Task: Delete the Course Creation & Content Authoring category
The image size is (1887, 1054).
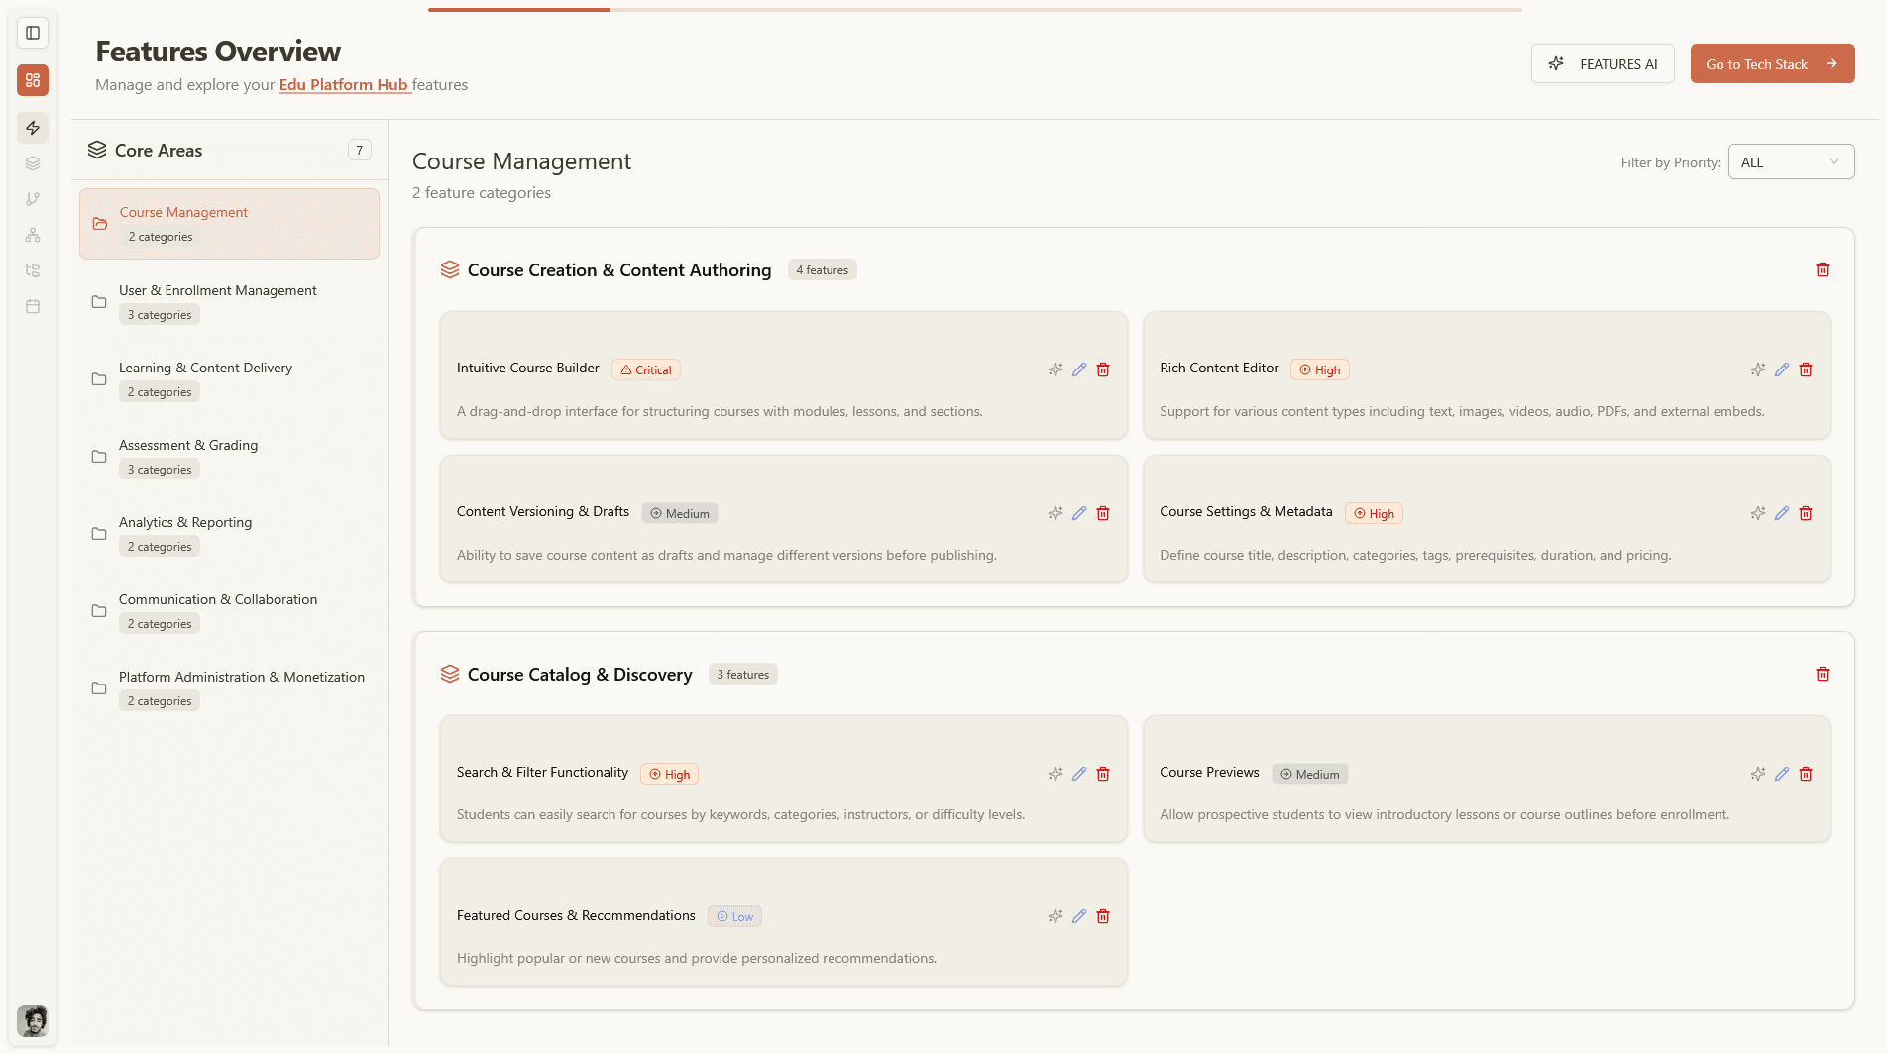Action: tap(1822, 269)
